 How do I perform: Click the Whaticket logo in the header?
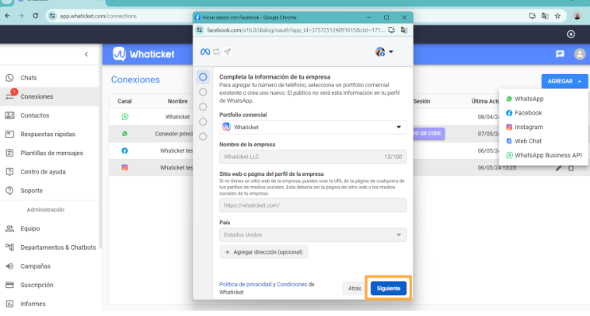tap(143, 54)
